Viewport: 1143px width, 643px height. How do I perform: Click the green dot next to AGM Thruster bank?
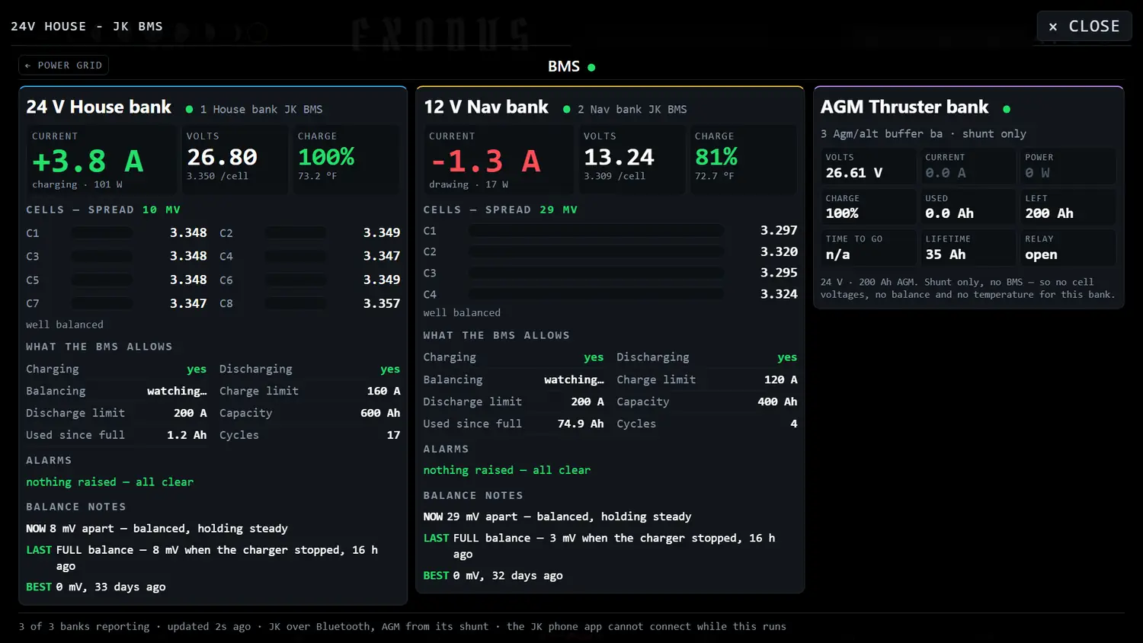(x=1007, y=109)
